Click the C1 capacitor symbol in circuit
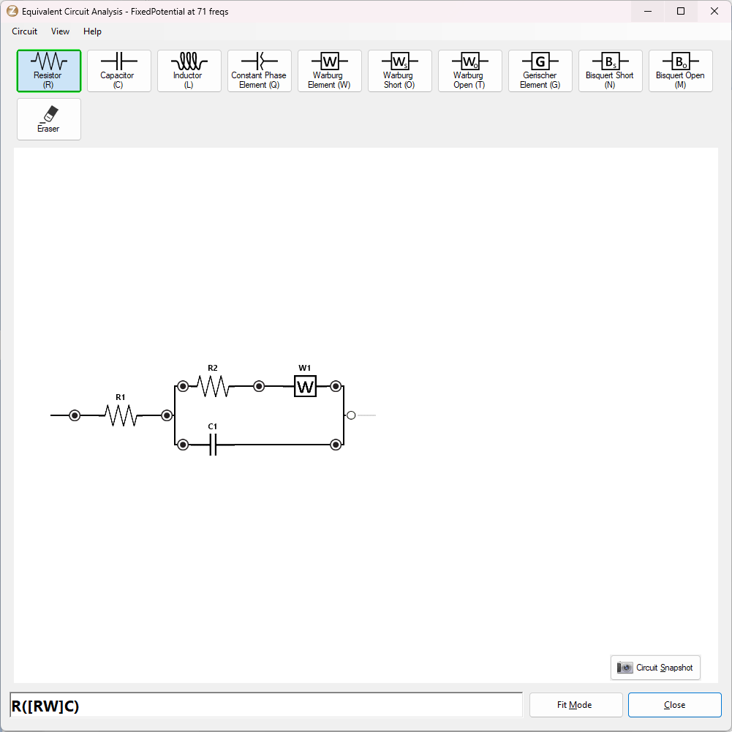Viewport: 732px width, 732px height. 213,445
